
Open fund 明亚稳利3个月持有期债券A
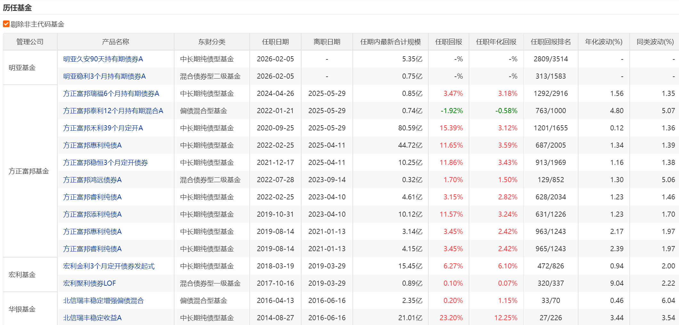(104, 76)
